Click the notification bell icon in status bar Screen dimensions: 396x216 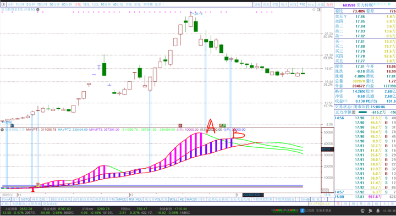[x=378, y=211]
